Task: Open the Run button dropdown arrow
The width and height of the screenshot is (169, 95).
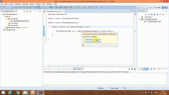Action: [x=63, y=7]
